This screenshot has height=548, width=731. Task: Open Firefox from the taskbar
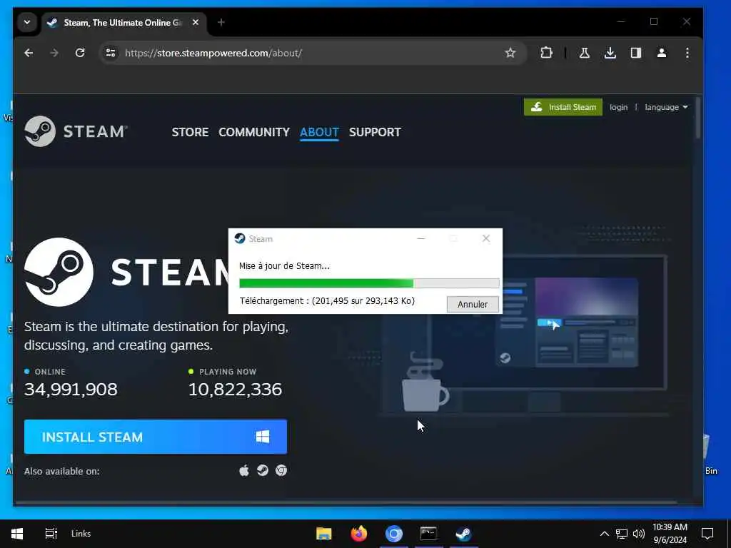[x=358, y=534]
